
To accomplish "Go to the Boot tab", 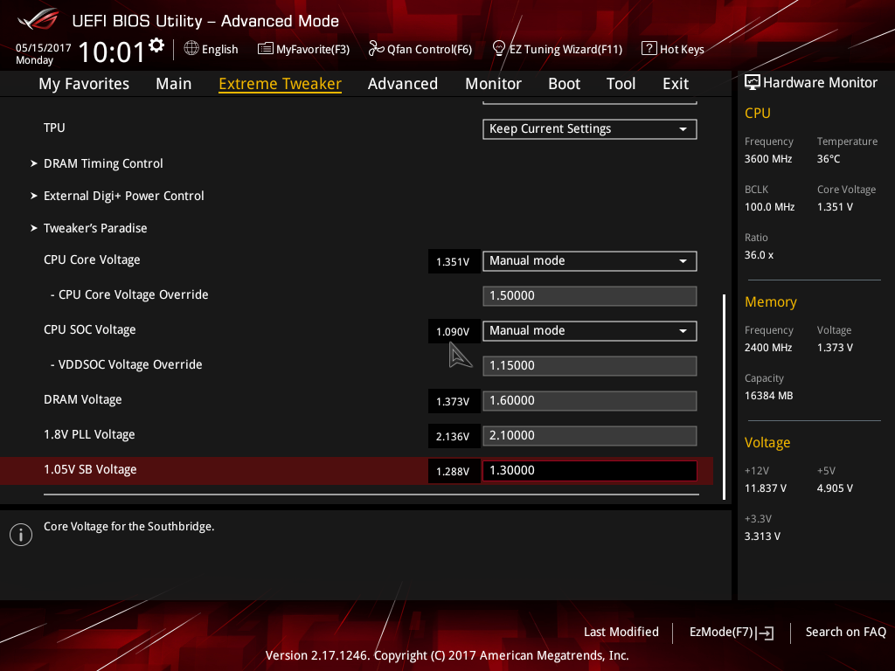I will click(x=564, y=84).
